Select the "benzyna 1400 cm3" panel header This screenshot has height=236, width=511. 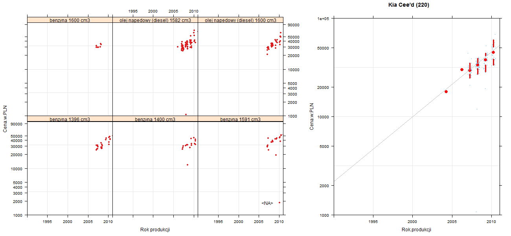coord(155,119)
